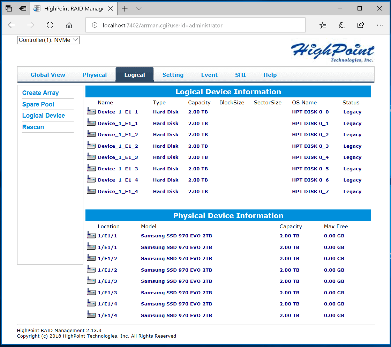Image resolution: width=391 pixels, height=347 pixels.
Task: Show the tabs you've set aside
Action: [9, 9]
